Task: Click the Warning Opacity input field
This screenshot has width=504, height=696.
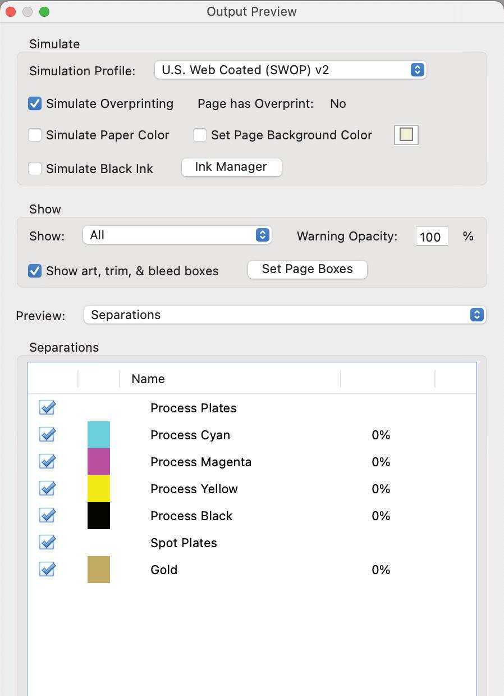Action: pyautogui.click(x=432, y=236)
